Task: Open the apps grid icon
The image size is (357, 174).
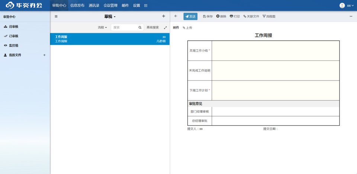Action: tap(146, 6)
